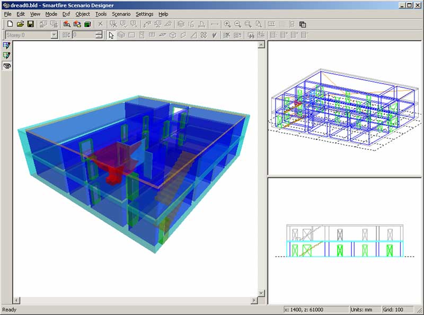The image size is (424, 315).
Task: Open the Scenario menu
Action: pos(121,14)
